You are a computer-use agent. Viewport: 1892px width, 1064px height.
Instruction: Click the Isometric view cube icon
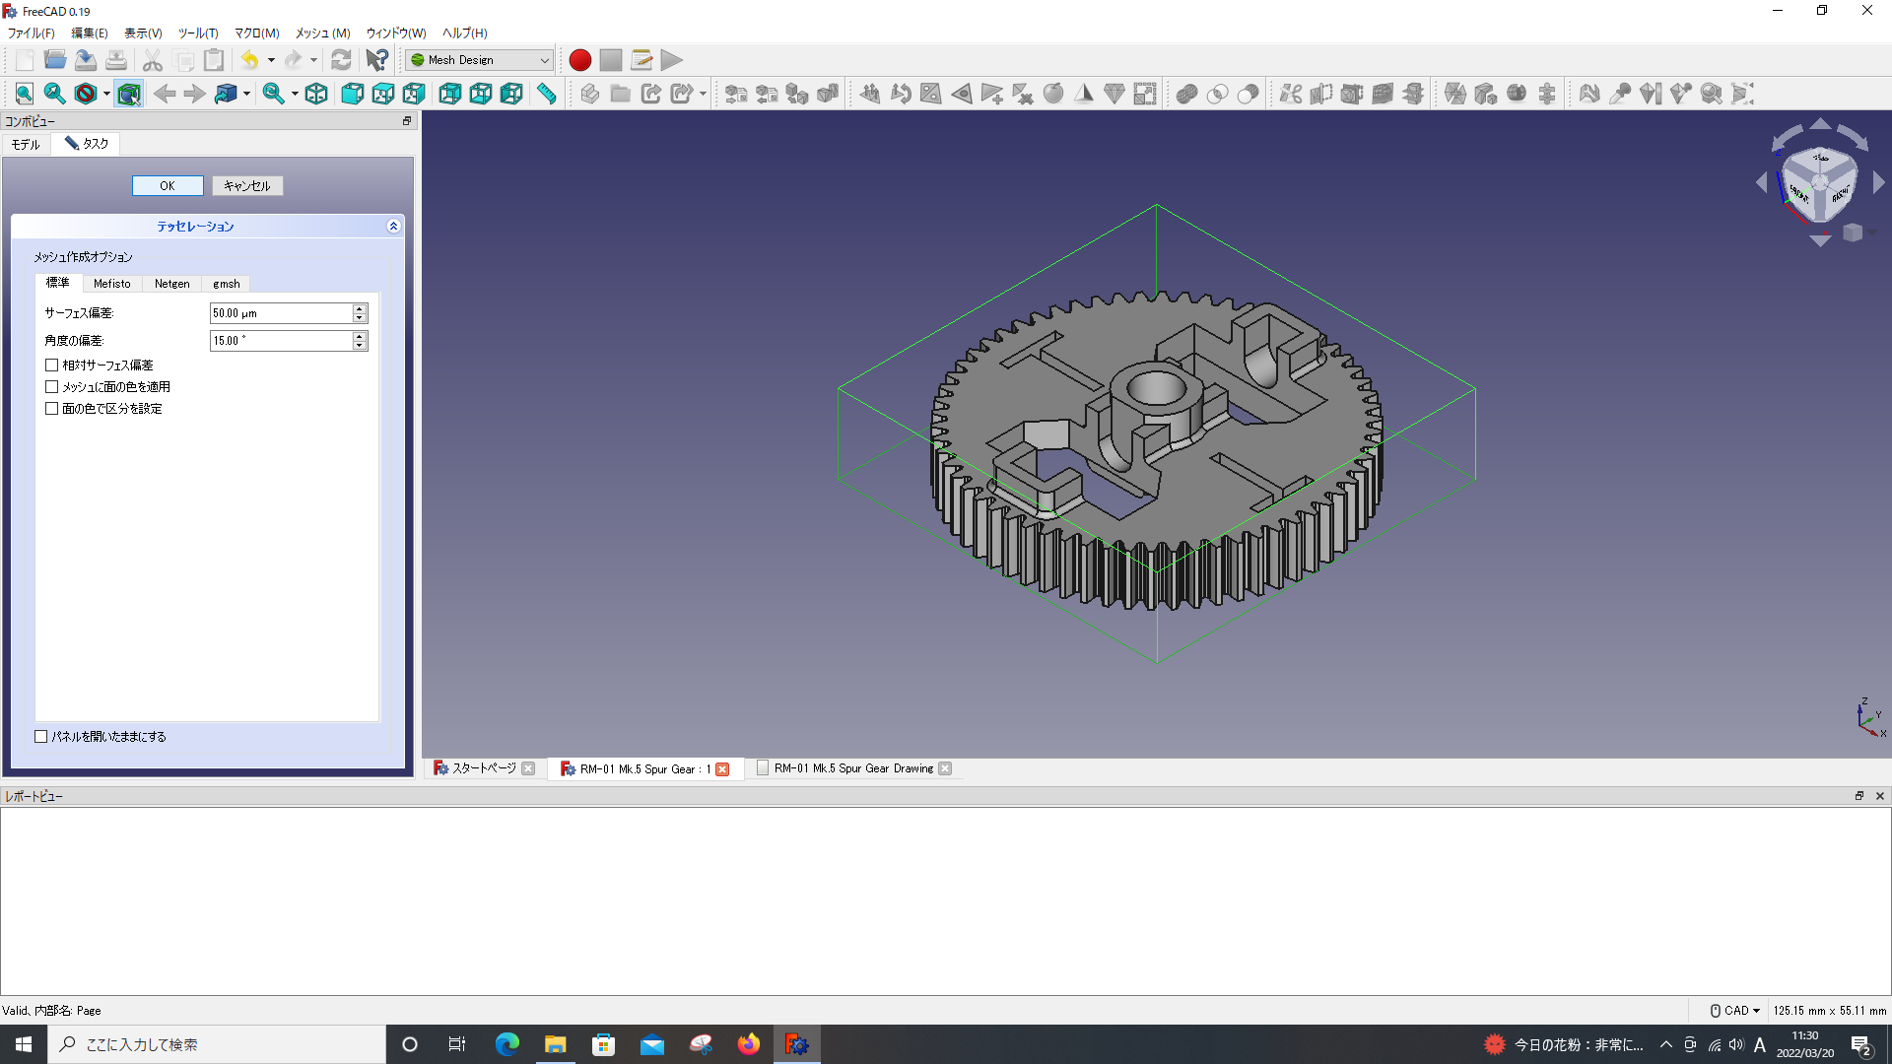[x=316, y=94]
